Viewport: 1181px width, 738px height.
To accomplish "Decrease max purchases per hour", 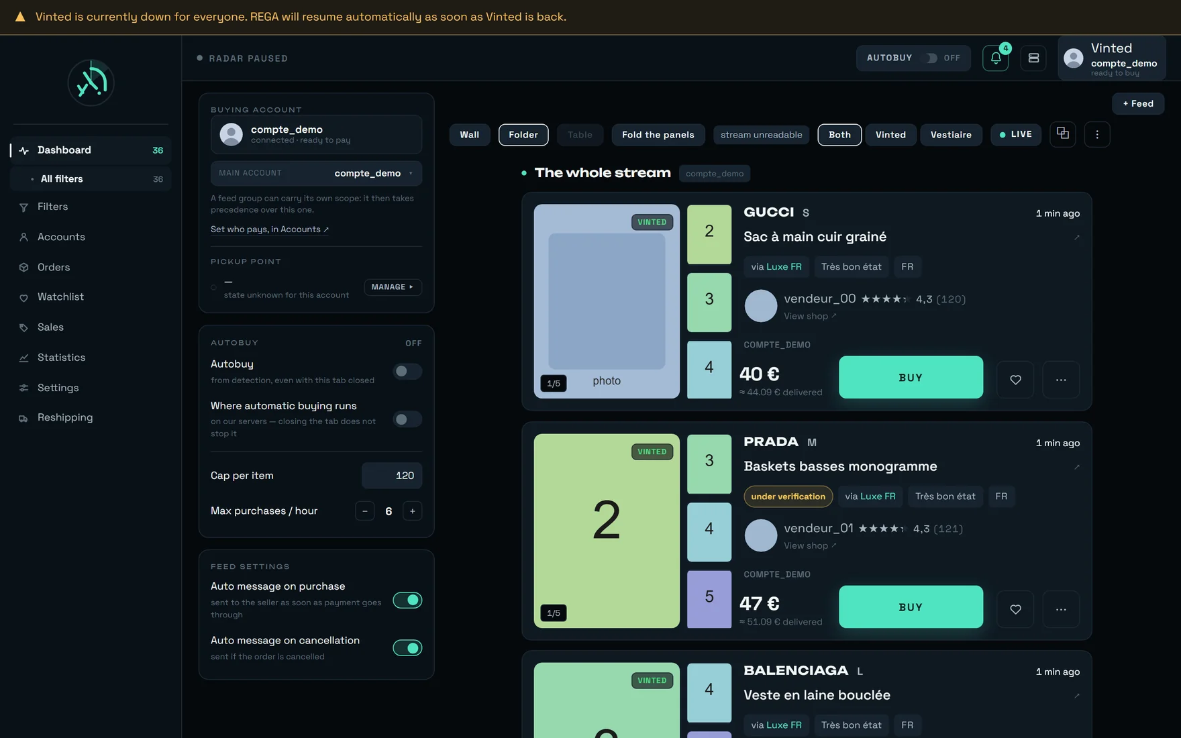I will pos(364,511).
